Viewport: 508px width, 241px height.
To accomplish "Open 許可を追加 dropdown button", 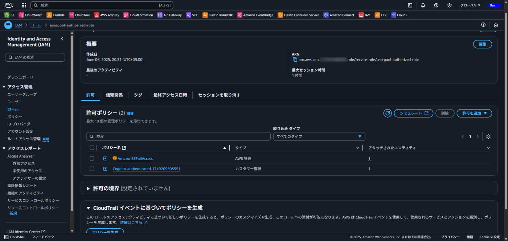I will click(x=474, y=113).
